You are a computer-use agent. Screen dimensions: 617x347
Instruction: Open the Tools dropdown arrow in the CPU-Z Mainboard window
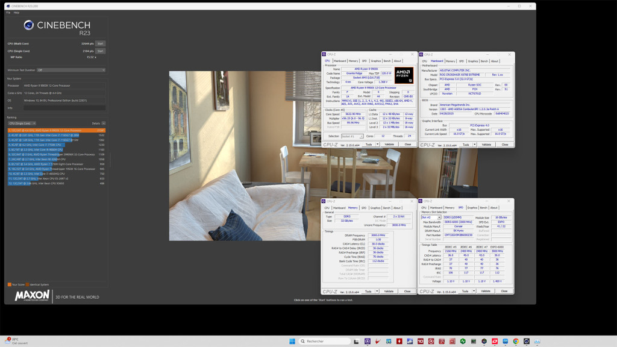475,145
